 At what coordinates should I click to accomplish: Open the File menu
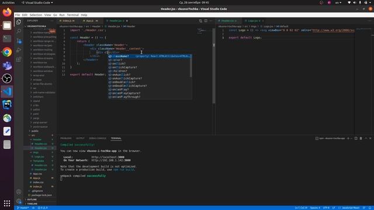(18, 15)
